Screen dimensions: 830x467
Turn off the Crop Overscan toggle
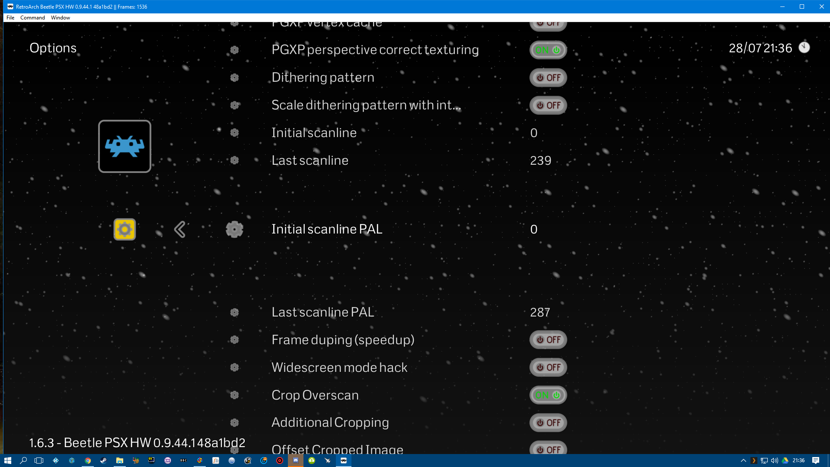(548, 395)
